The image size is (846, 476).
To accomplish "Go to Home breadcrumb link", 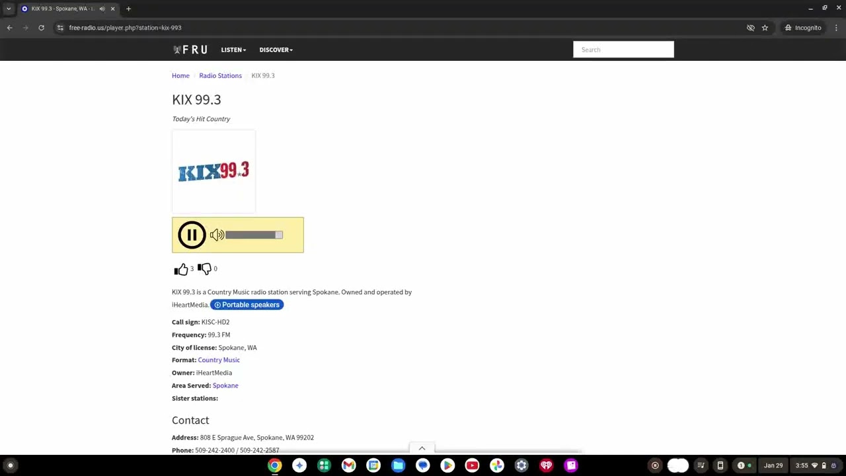I will point(180,75).
